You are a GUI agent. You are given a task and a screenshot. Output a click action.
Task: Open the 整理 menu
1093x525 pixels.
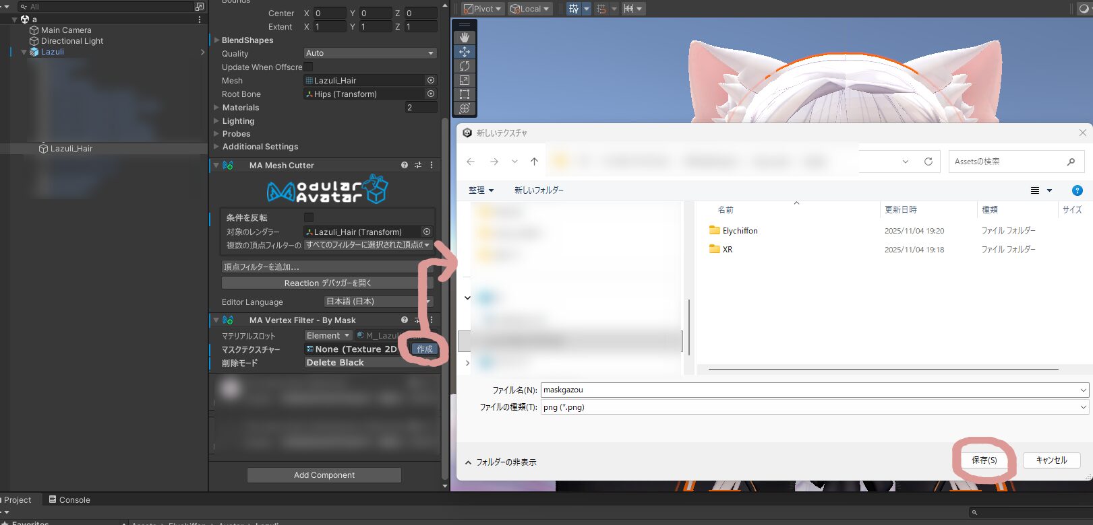(481, 190)
